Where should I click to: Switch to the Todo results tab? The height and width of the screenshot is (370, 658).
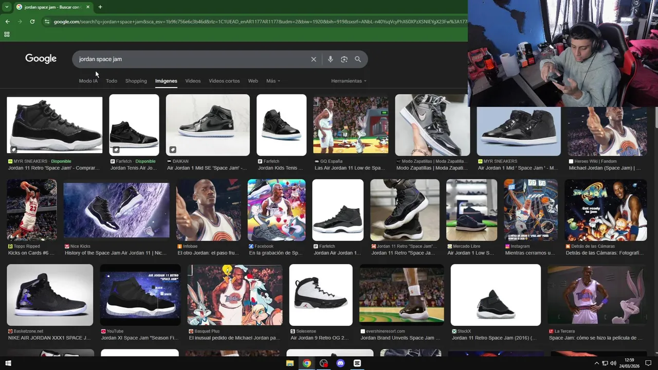click(x=112, y=81)
